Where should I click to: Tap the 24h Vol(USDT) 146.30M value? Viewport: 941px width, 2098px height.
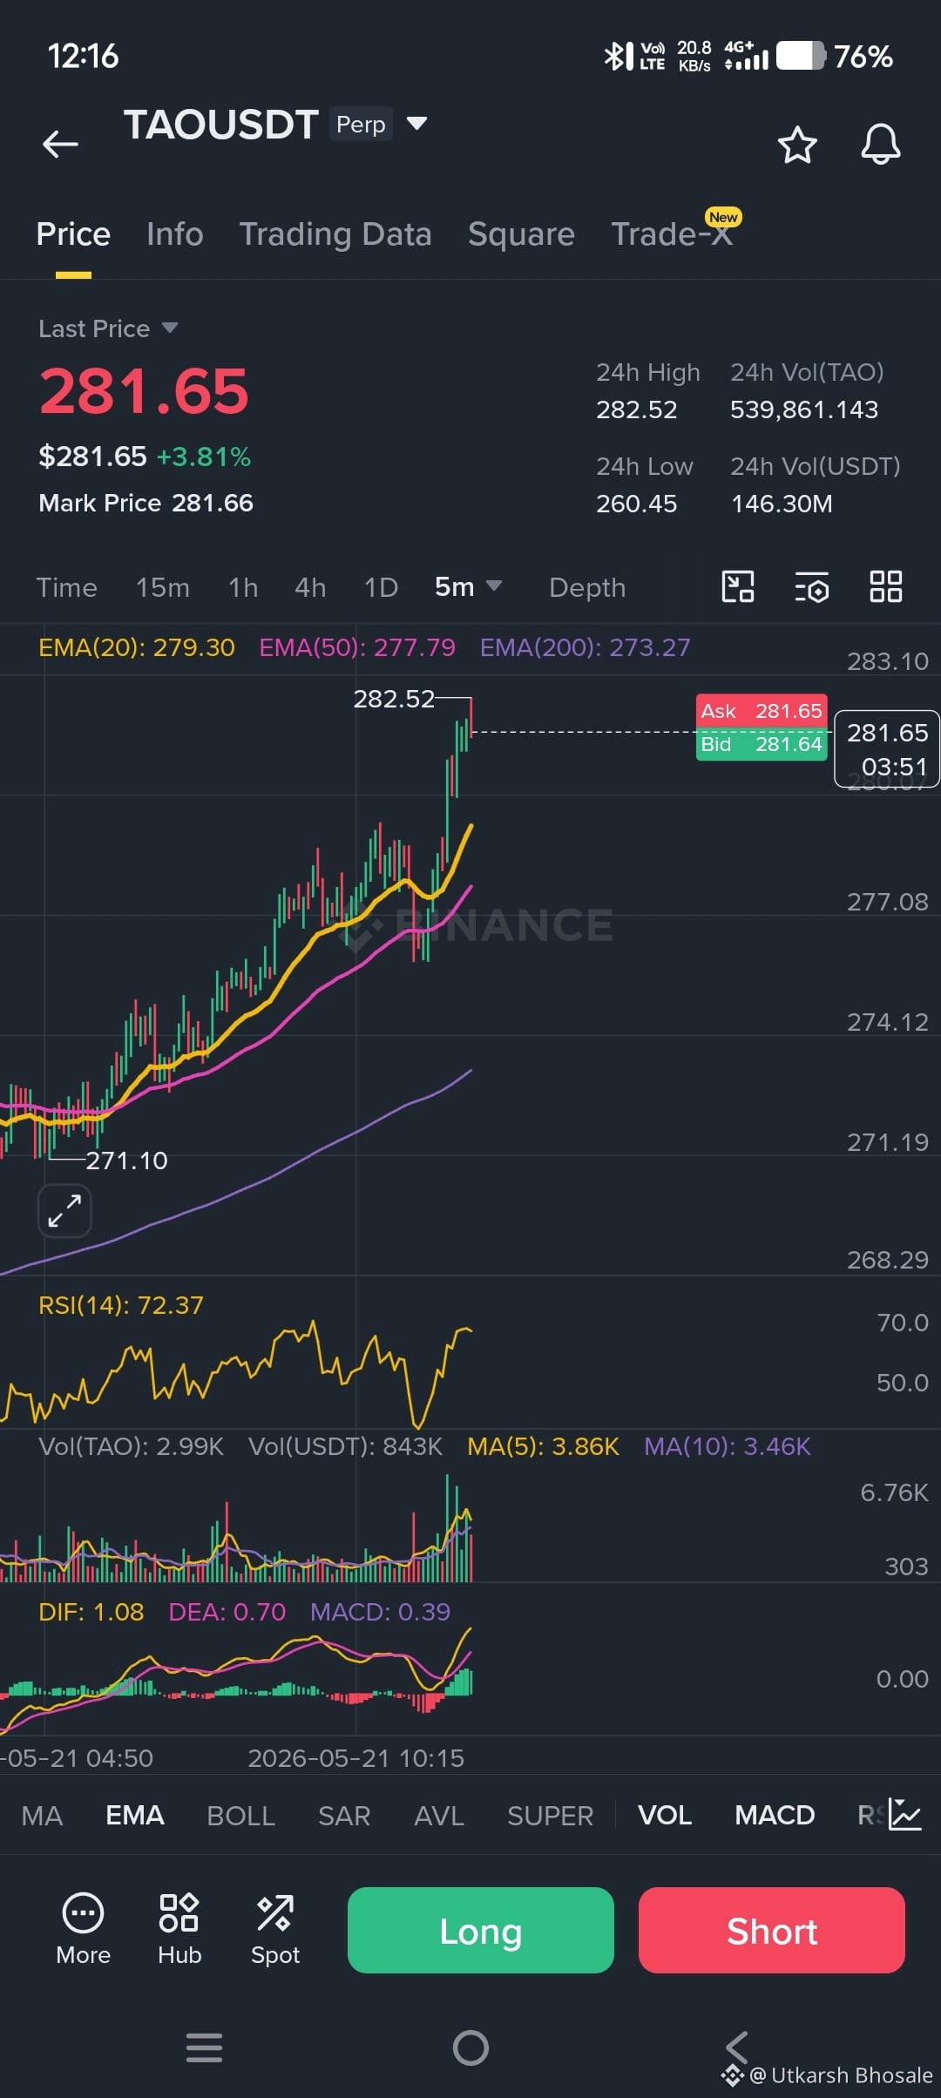coord(782,504)
